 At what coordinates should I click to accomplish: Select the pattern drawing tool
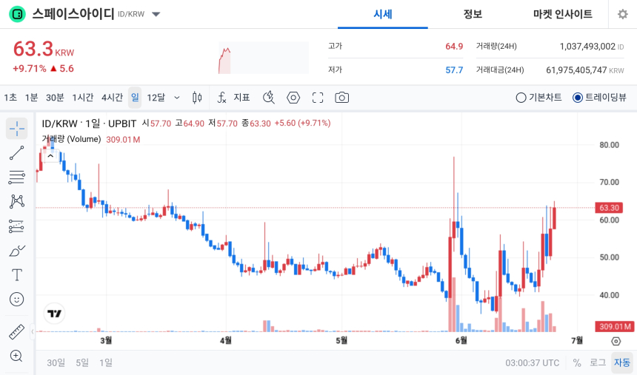coord(16,202)
